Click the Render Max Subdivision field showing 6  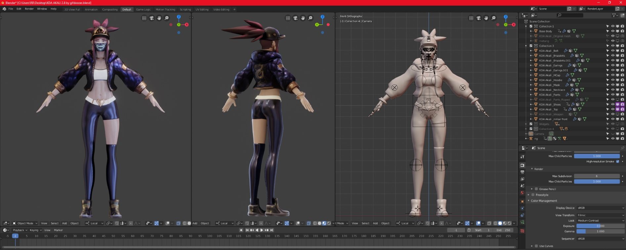597,176
